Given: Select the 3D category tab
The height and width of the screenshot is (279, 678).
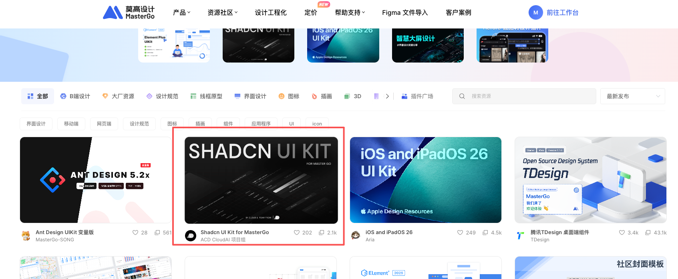Looking at the screenshot, I should pyautogui.click(x=353, y=96).
